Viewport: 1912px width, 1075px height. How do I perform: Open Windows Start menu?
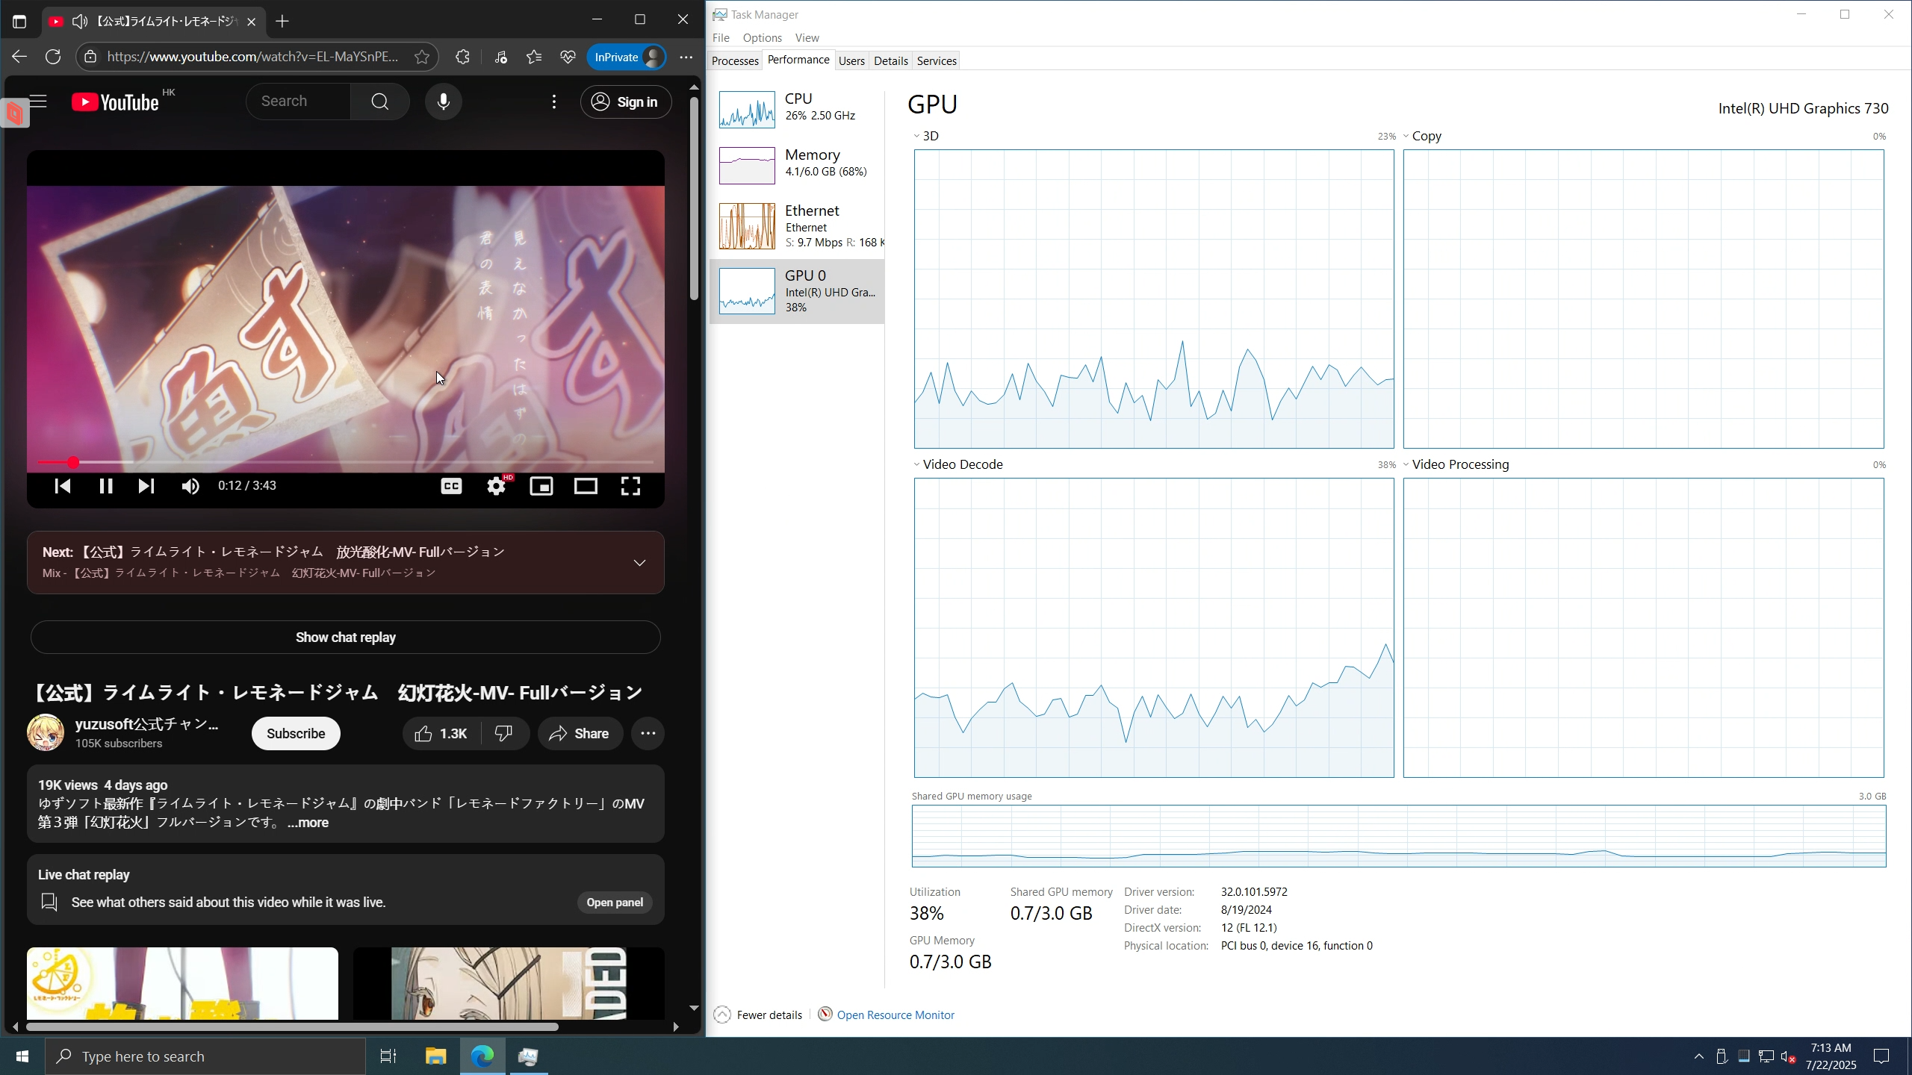(22, 1056)
